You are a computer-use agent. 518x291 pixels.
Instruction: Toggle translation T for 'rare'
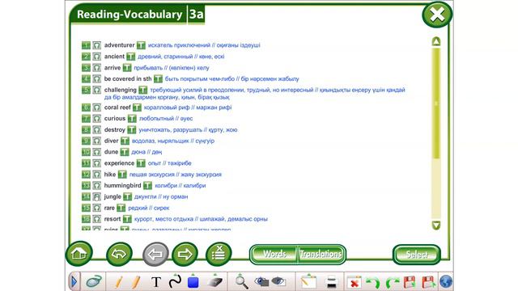121,208
